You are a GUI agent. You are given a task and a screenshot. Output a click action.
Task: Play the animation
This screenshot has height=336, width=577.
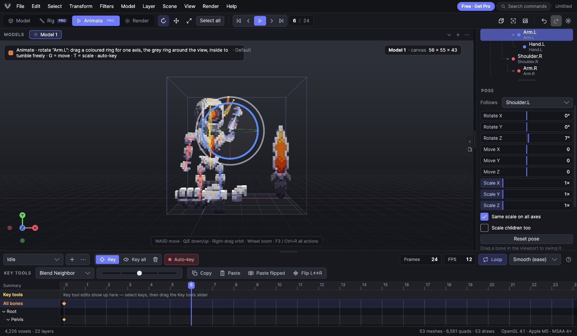(x=260, y=21)
